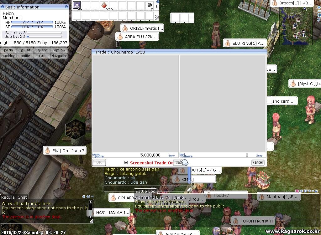Click the collapse icon left of Basic Information
321x235 pixels.
click(3, 7)
